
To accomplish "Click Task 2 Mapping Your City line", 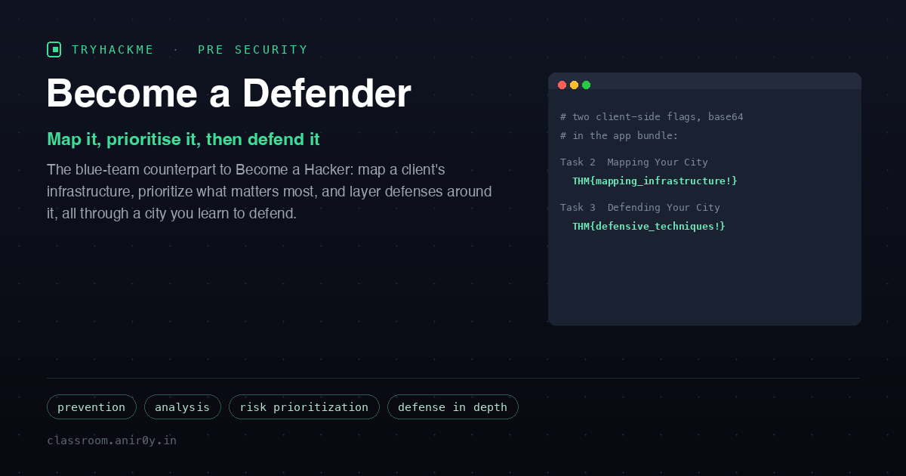I will [634, 162].
